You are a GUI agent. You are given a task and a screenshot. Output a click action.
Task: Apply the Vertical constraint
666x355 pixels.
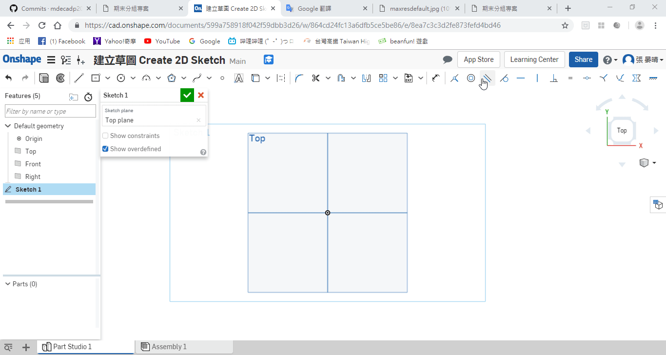[x=537, y=78]
